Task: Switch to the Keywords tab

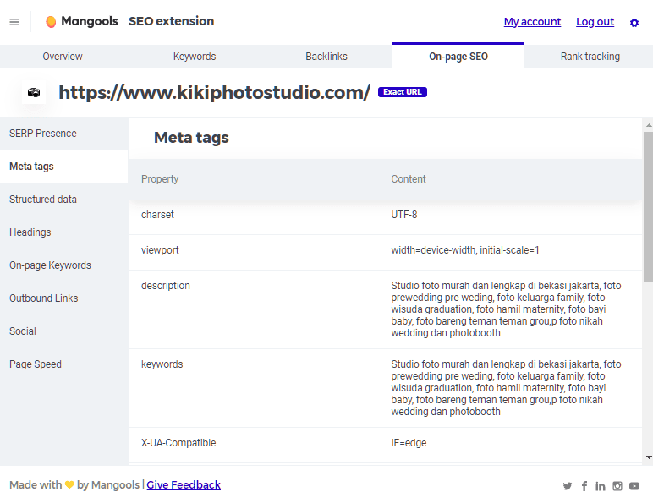Action: (195, 57)
